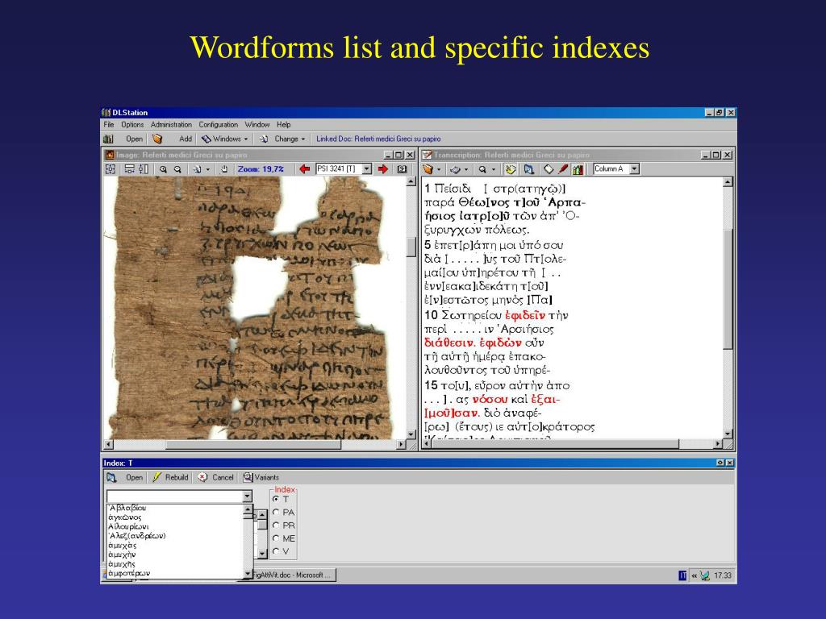Open the Change dropdown arrow

coord(303,139)
